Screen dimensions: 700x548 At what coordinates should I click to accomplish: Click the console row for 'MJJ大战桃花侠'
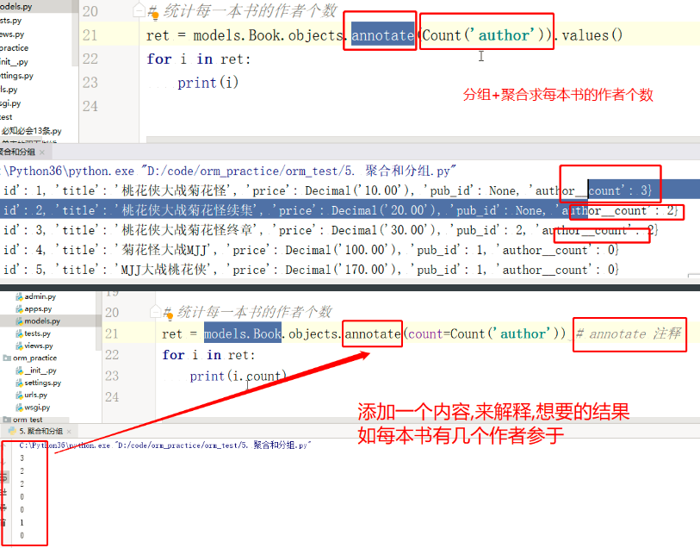point(310,270)
